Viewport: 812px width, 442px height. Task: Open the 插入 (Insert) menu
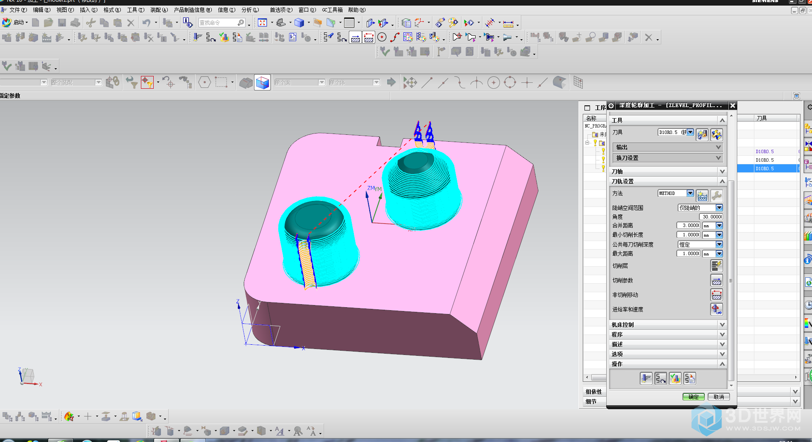[x=88, y=10]
